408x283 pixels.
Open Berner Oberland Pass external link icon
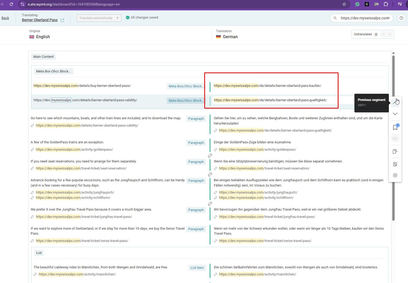tap(62, 20)
